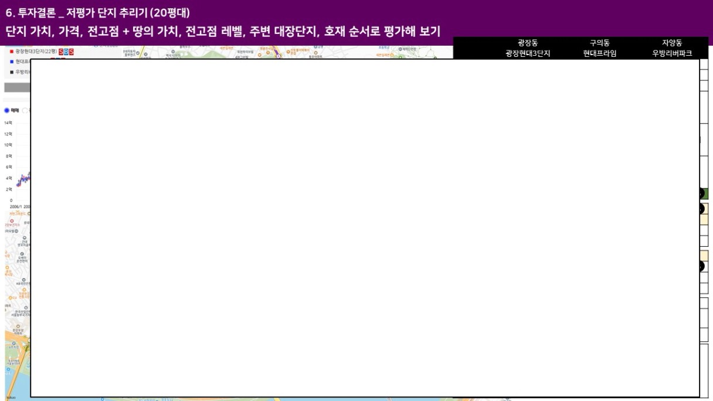Click the 광장동 column header
Screen dimensions: 713x401
click(x=528, y=43)
